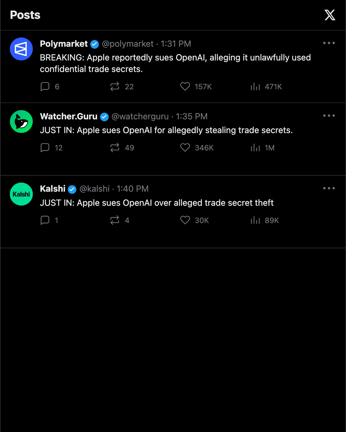This screenshot has height=432, width=346.
Task: Open the 1:35 PM timestamp on Watcher.Guru post
Action: [x=192, y=116]
